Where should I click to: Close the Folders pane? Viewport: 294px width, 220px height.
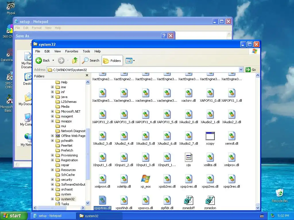[x=87, y=75]
